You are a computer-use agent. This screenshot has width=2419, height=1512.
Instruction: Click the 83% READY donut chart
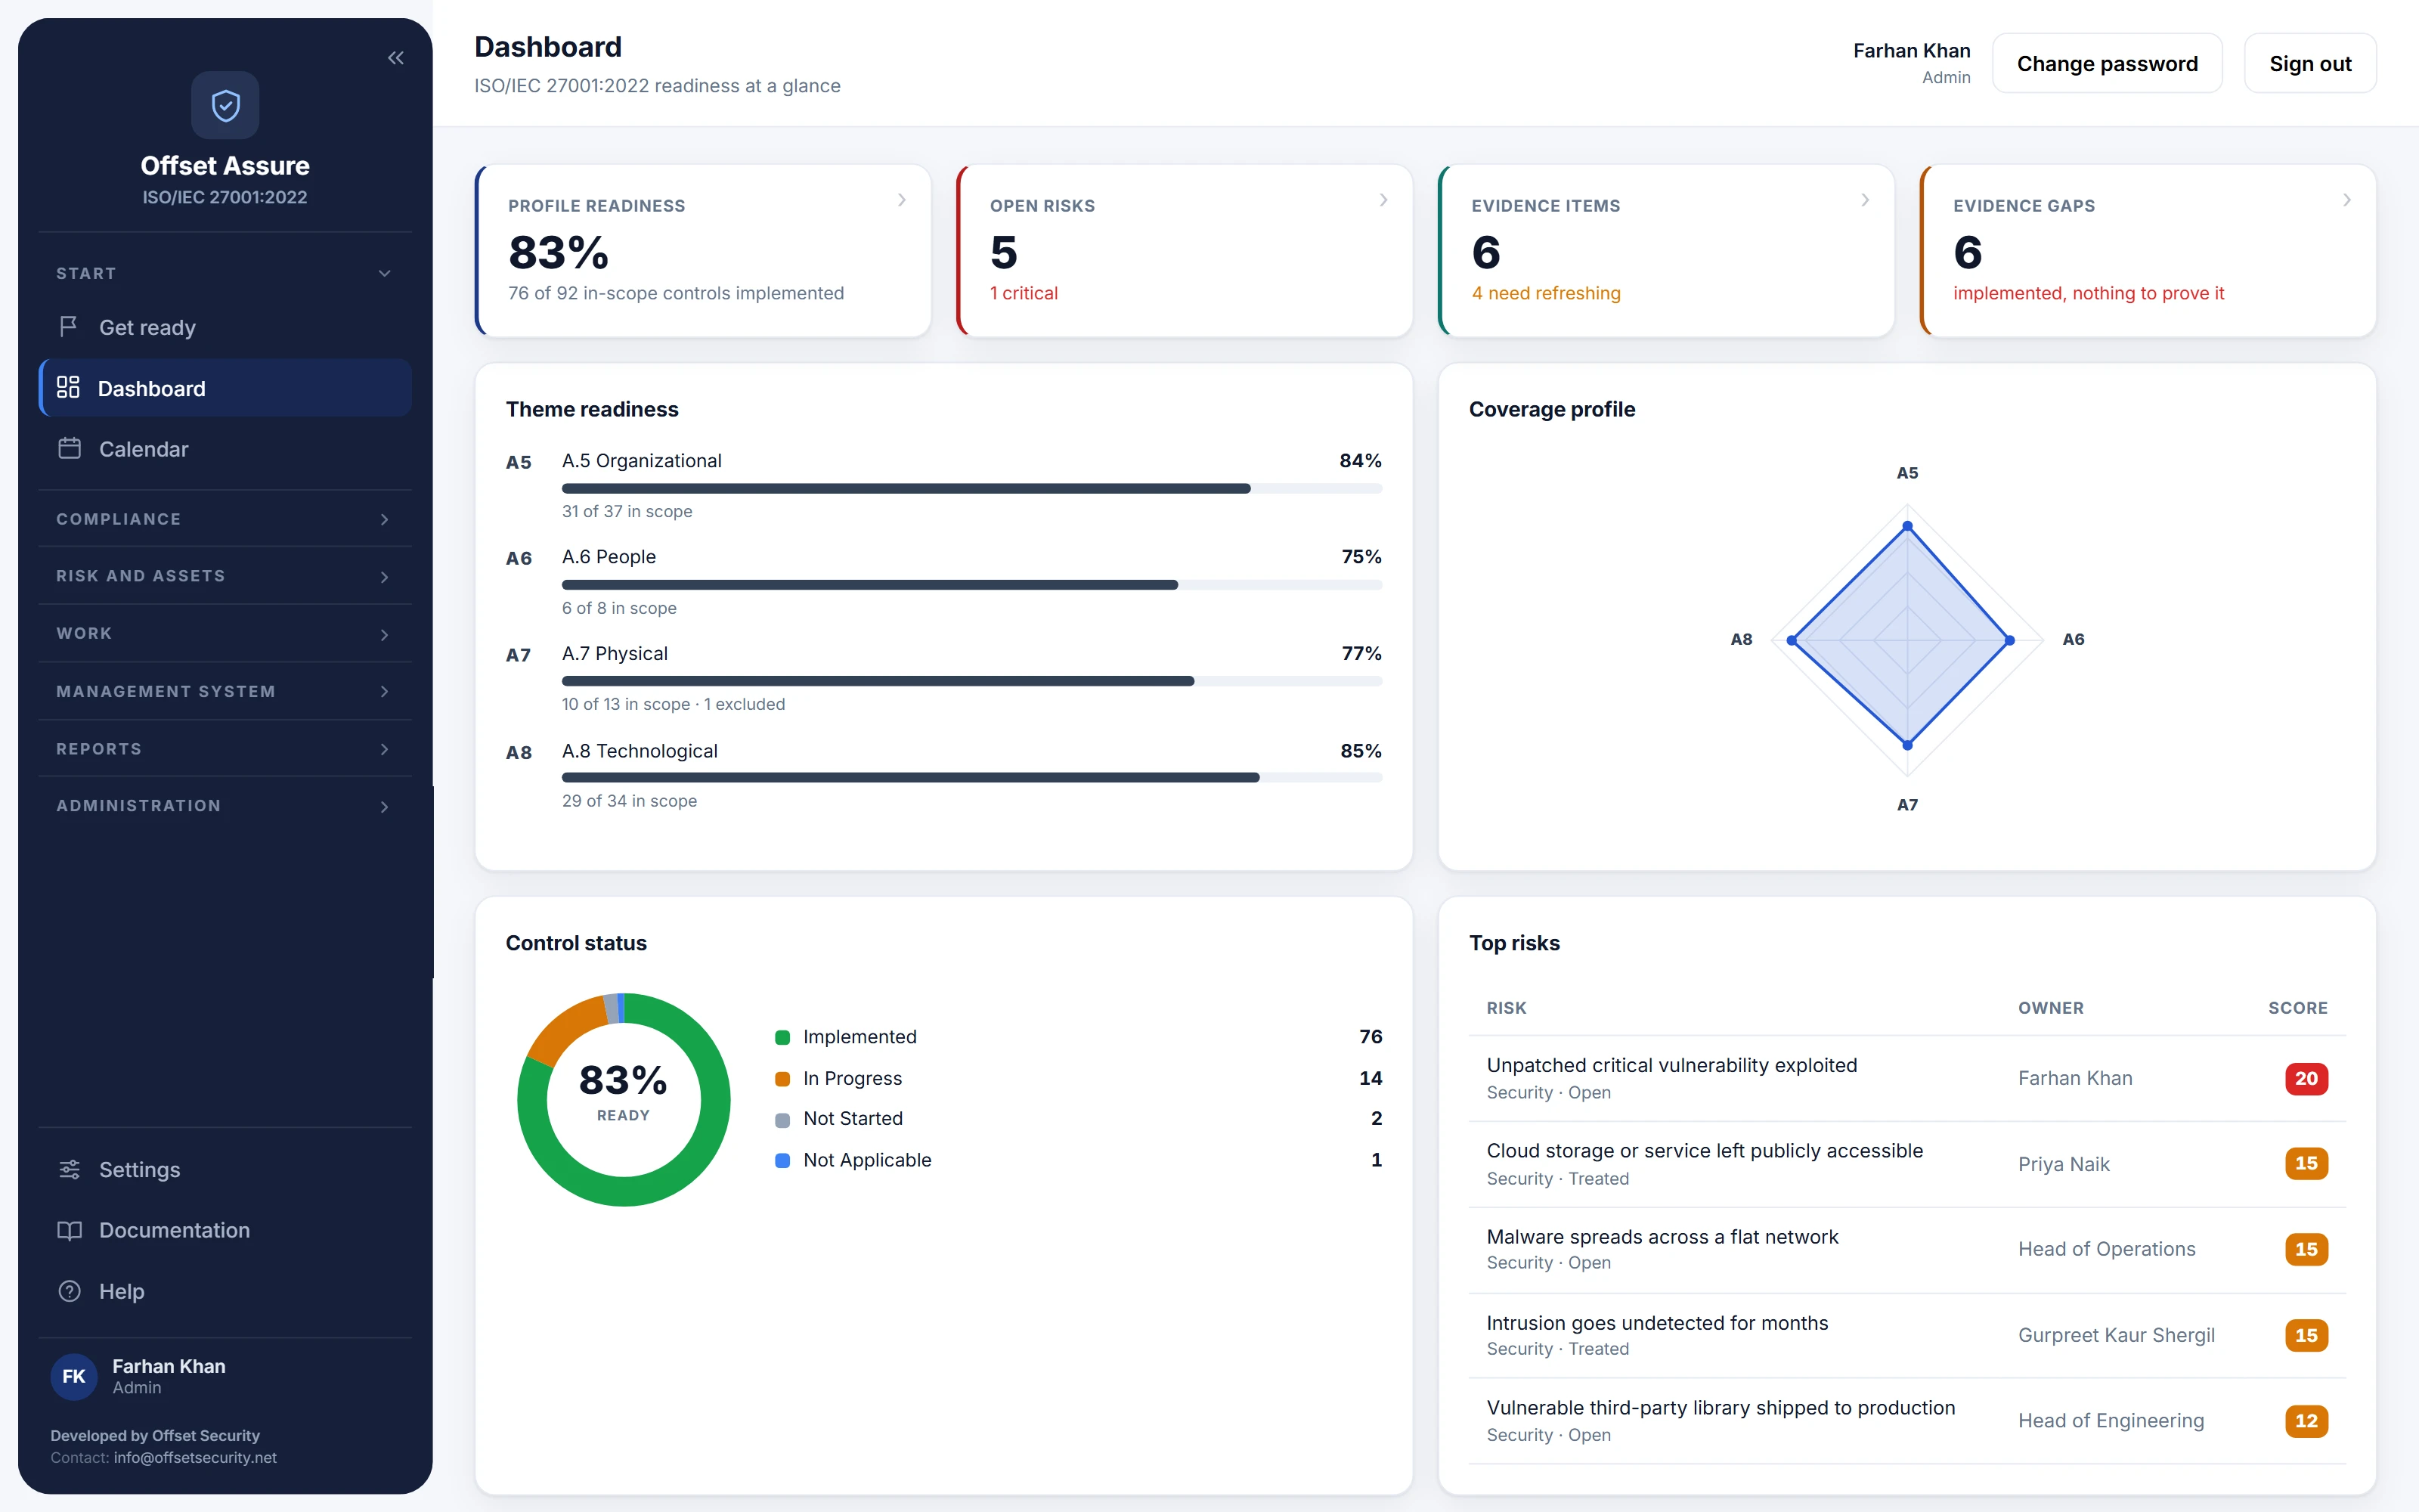pos(624,1099)
